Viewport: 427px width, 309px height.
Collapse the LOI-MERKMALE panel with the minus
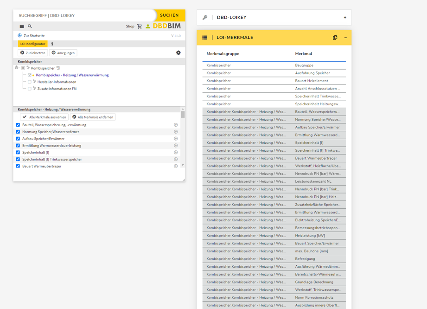[x=345, y=38]
